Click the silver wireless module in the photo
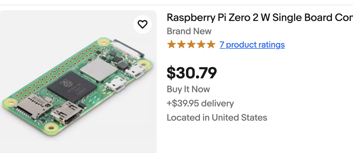This screenshot has height=153, width=353. coord(96,70)
